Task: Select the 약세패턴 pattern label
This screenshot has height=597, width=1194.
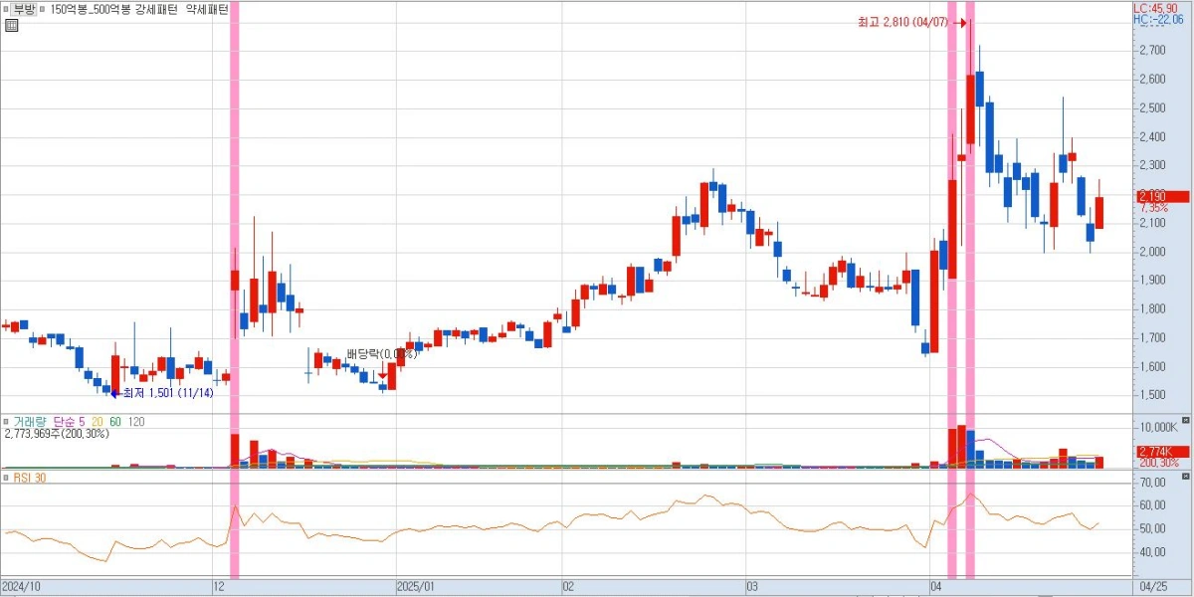Action: (209, 9)
